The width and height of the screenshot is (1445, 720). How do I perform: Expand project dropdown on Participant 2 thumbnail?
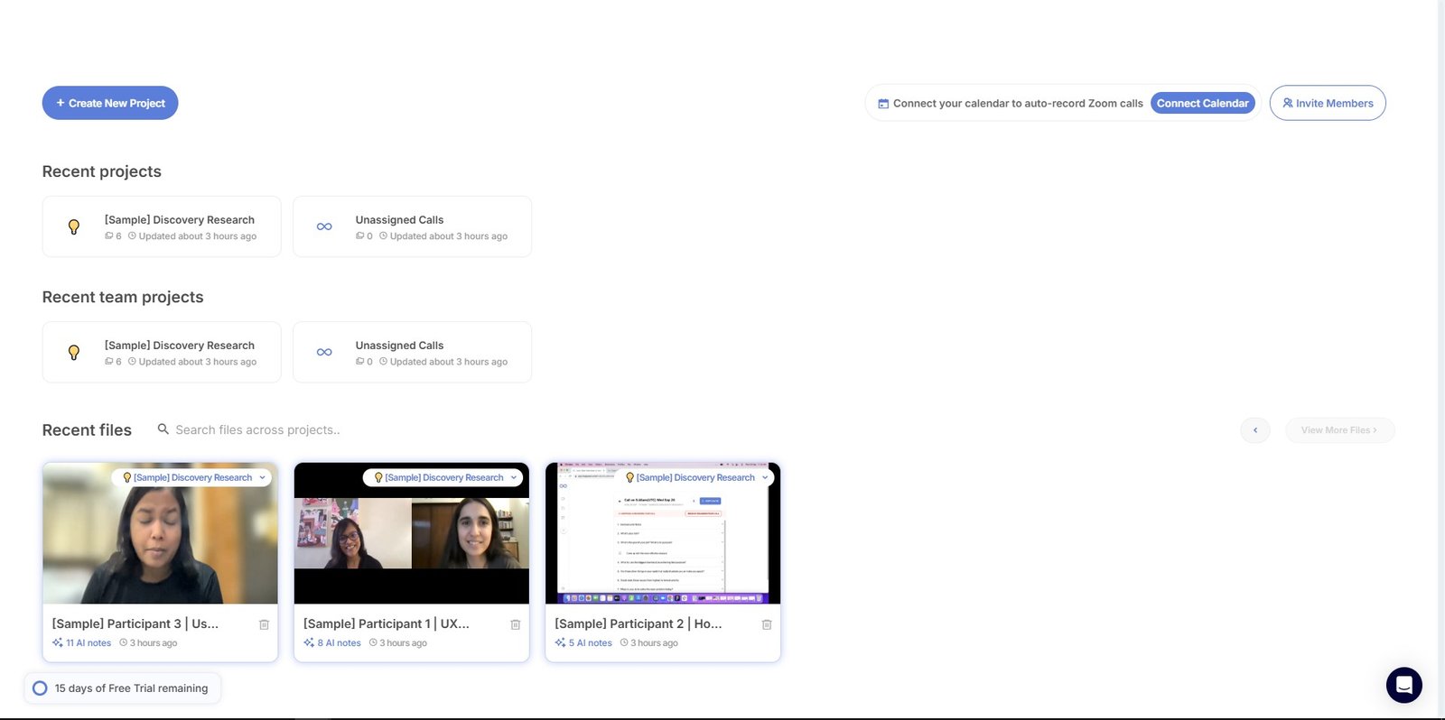click(x=764, y=477)
